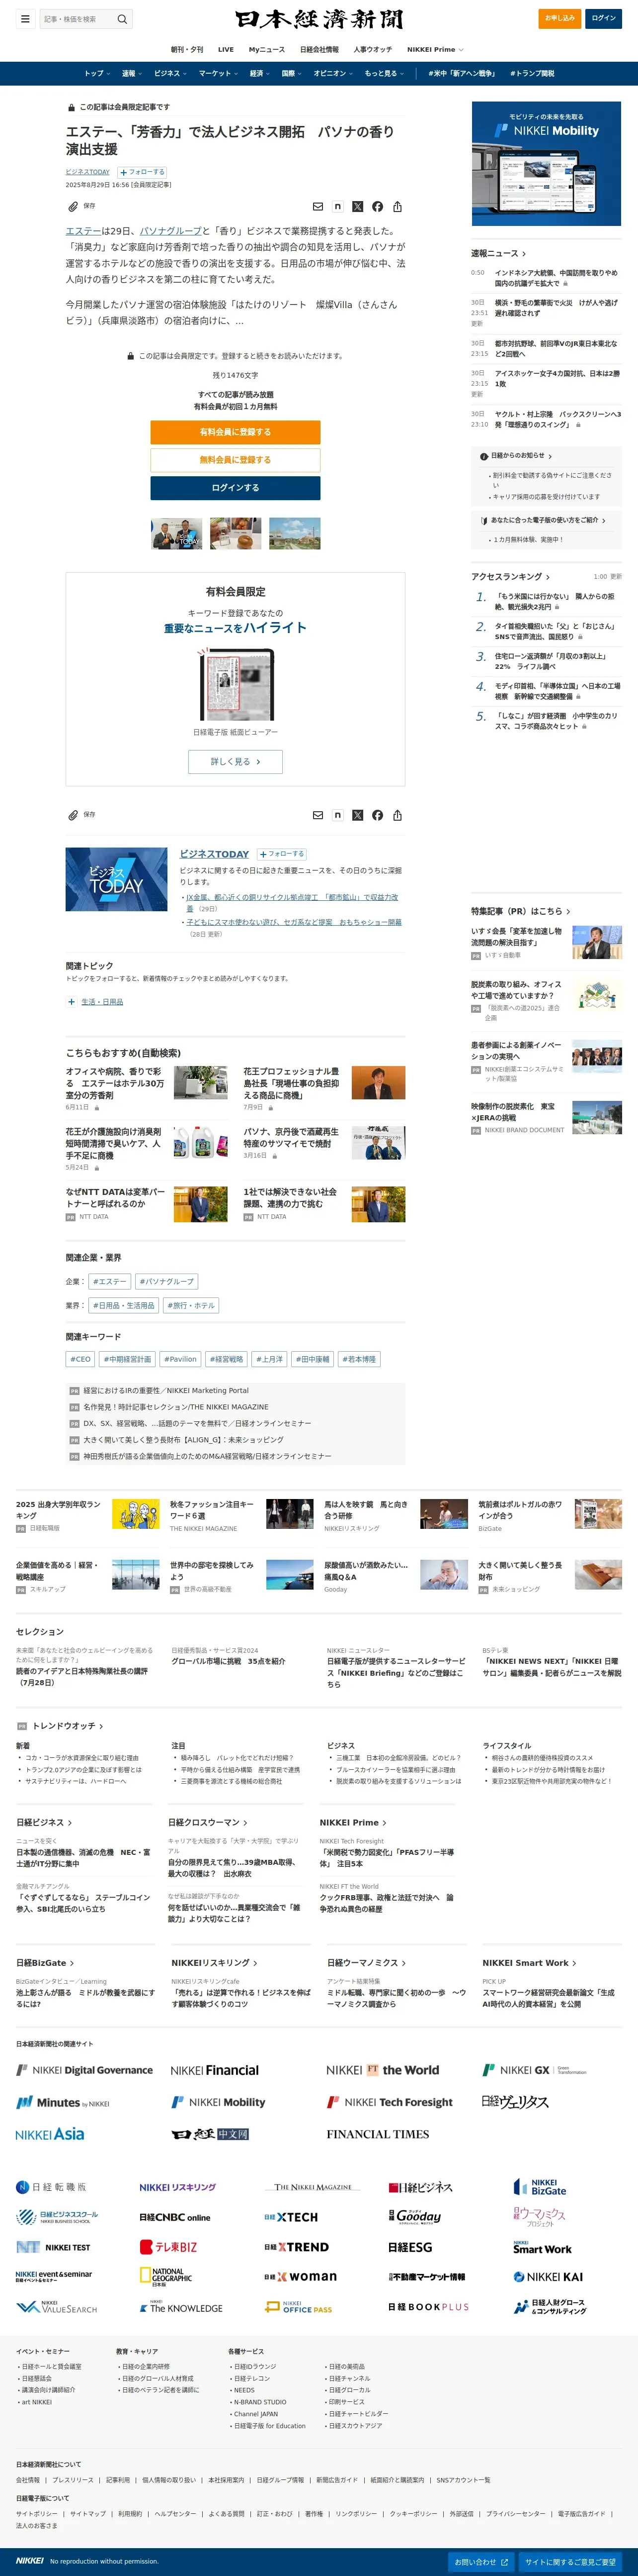
Task: Click the X share icon above the article
Action: 357,207
